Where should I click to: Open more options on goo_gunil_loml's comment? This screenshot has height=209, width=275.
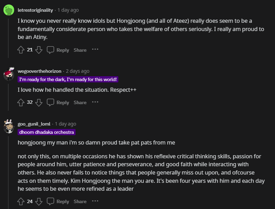click(95, 201)
